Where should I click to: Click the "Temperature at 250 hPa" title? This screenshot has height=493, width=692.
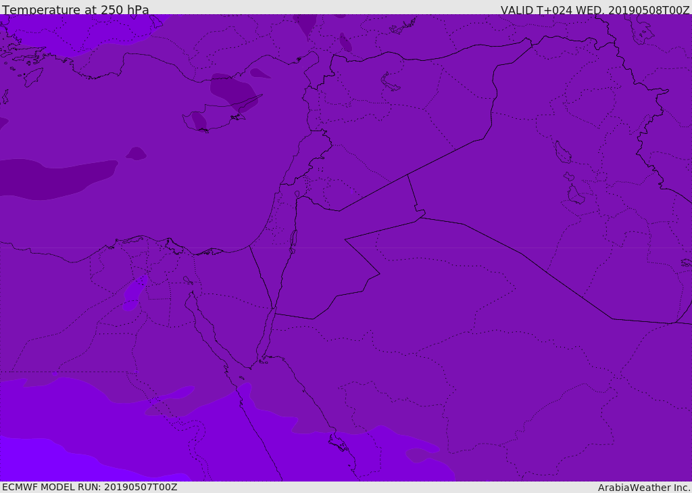[x=76, y=9]
